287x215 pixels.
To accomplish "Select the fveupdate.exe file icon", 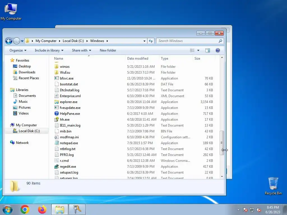I will (x=57, y=108).
